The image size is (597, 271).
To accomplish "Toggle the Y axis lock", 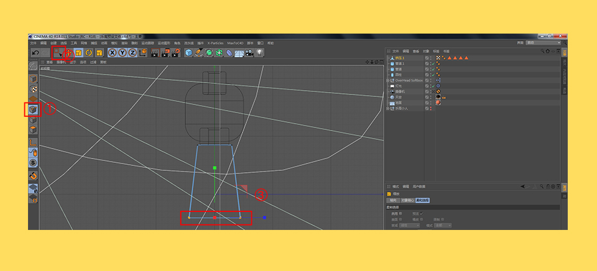I will [x=123, y=53].
